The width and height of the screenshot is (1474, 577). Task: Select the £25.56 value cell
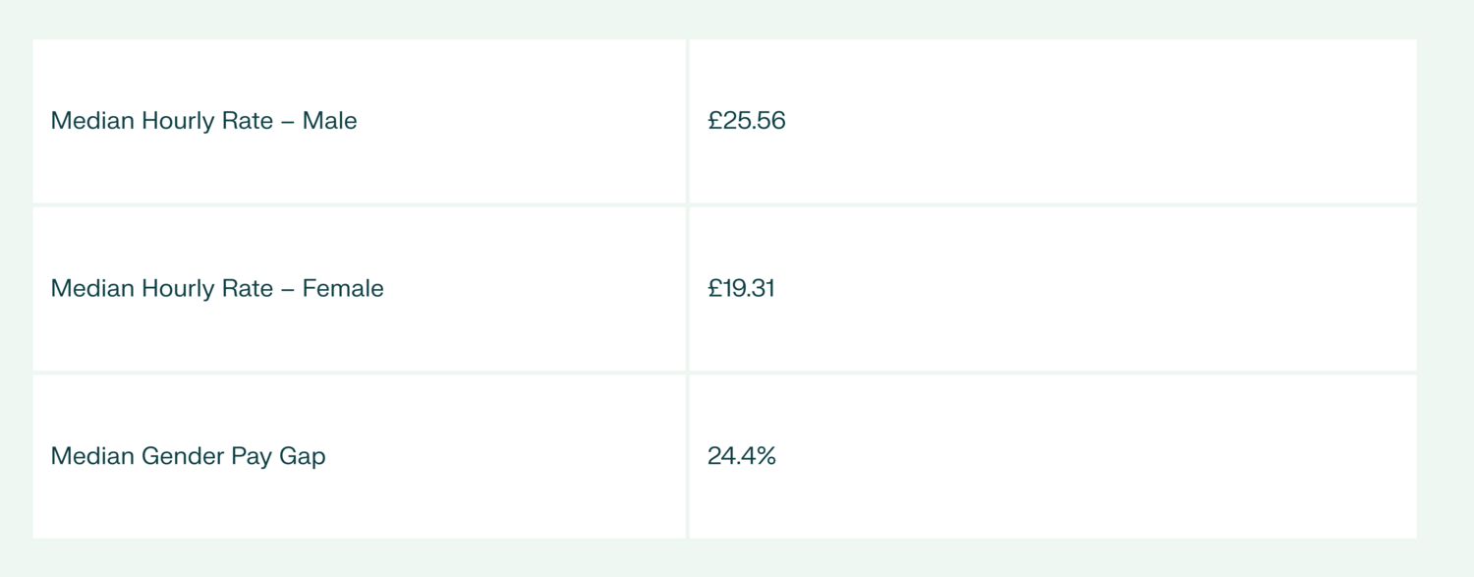[x=1052, y=121]
